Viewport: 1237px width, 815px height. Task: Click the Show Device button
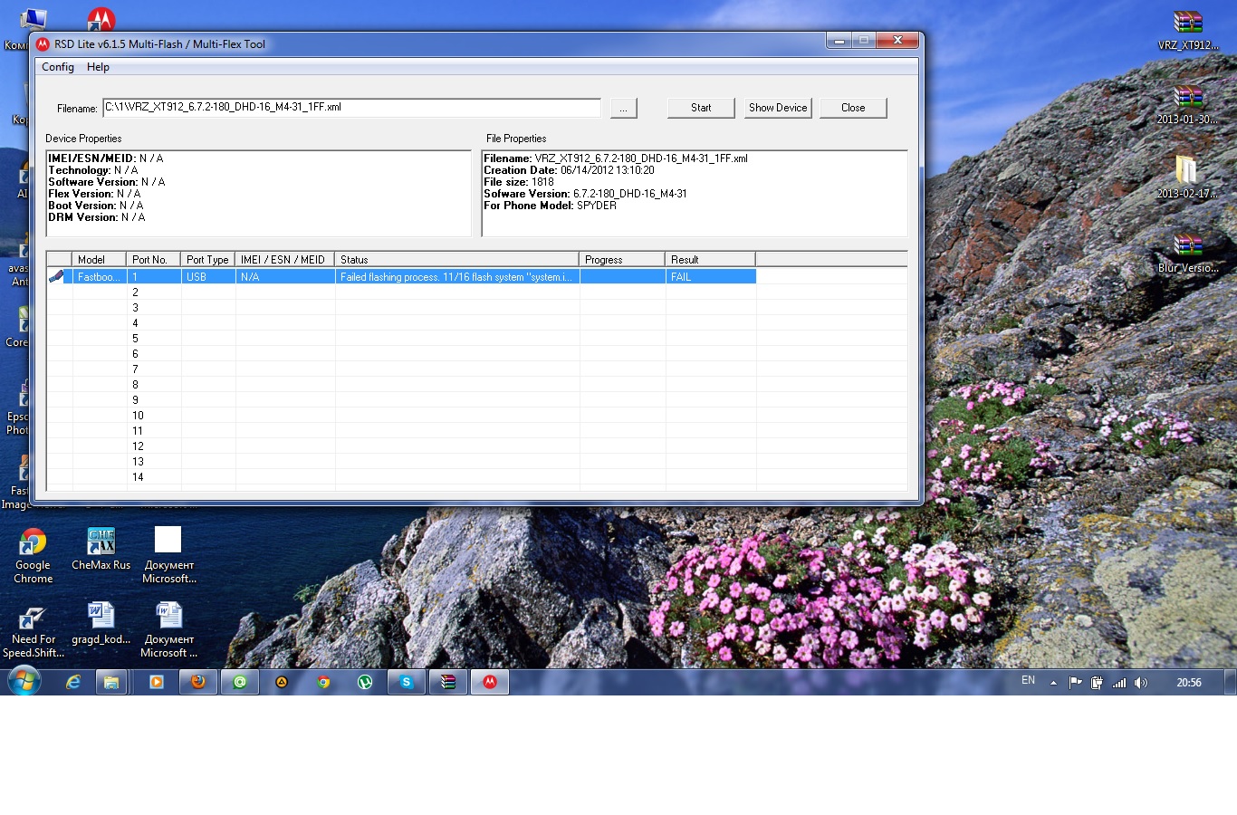click(778, 108)
